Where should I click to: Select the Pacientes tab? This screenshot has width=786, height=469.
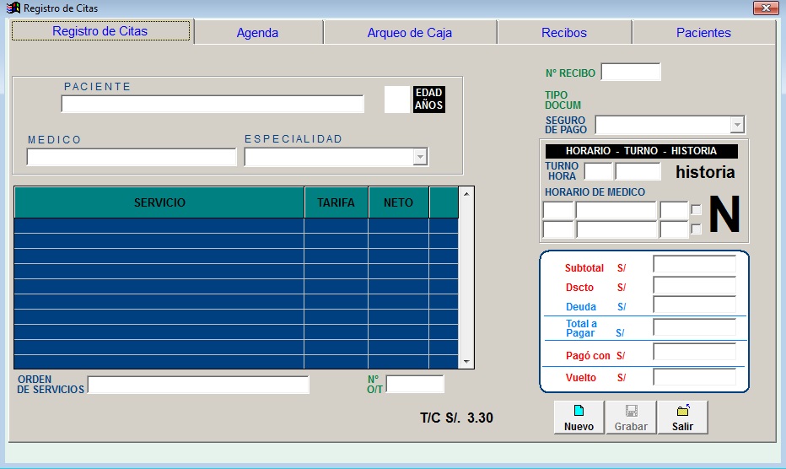703,33
